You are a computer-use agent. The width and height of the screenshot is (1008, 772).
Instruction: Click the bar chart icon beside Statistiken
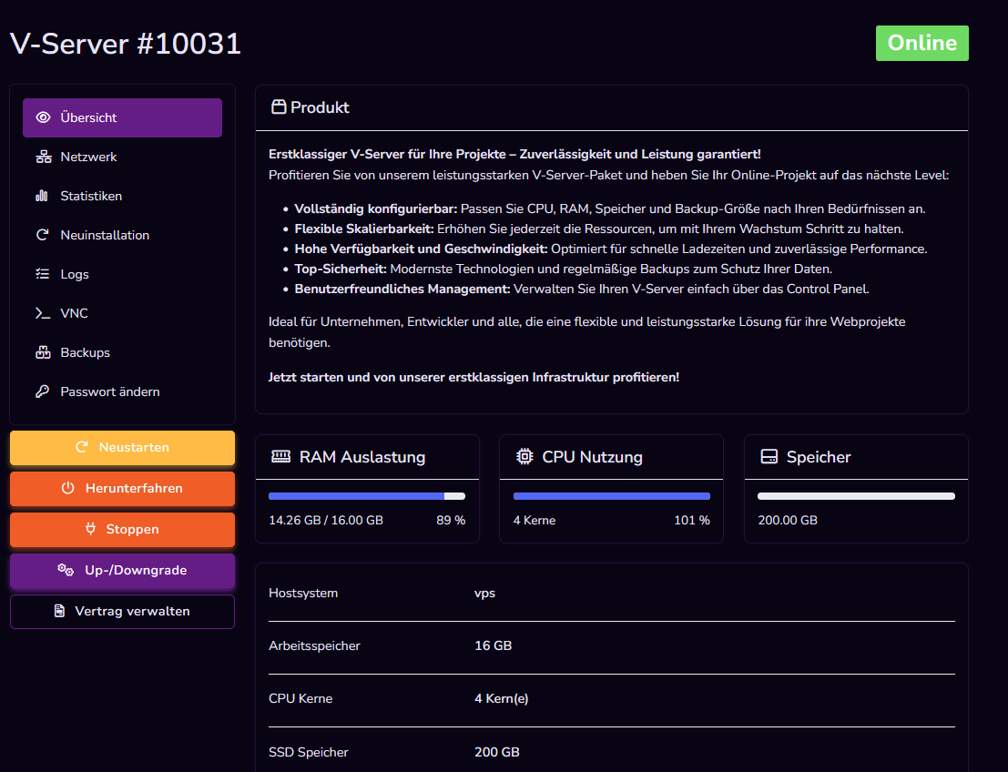42,196
